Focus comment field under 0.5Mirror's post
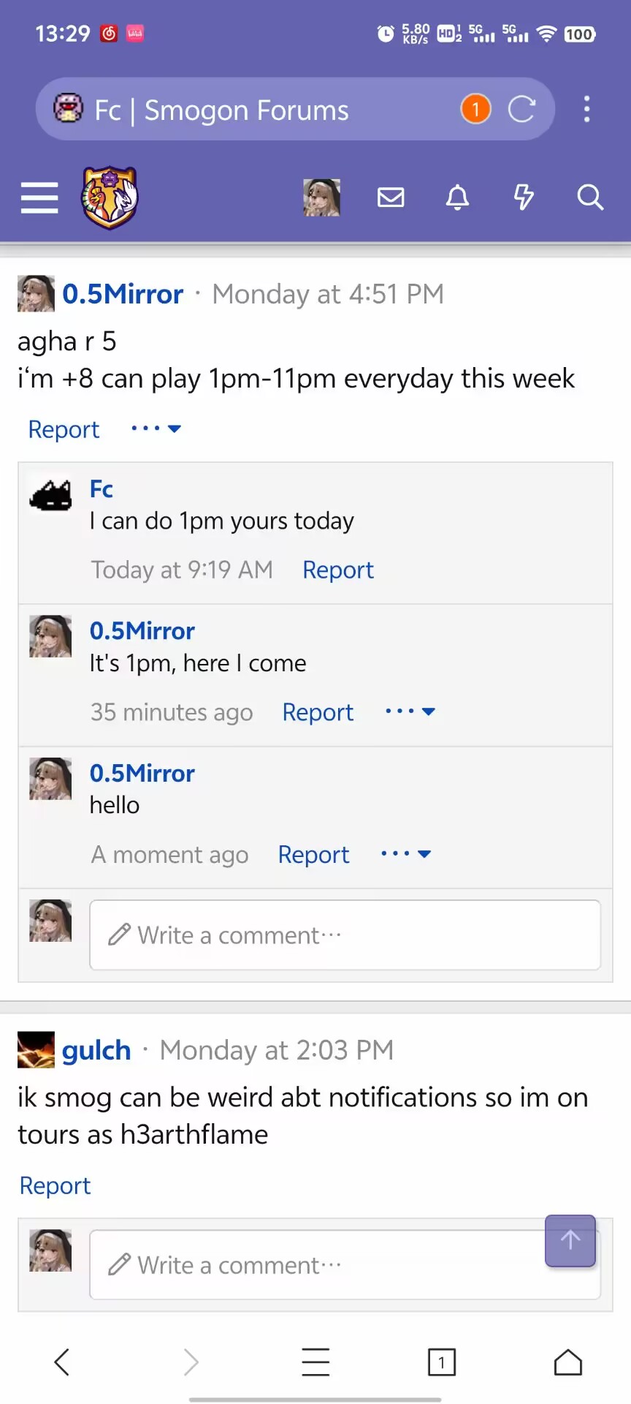This screenshot has height=1404, width=631. tap(345, 935)
